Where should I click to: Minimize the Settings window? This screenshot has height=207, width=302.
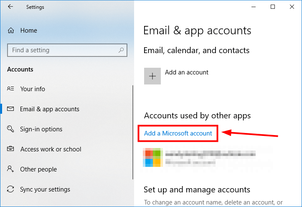click(x=254, y=7)
